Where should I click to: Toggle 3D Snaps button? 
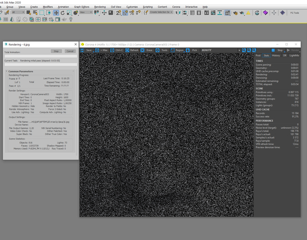(x=119, y=13)
